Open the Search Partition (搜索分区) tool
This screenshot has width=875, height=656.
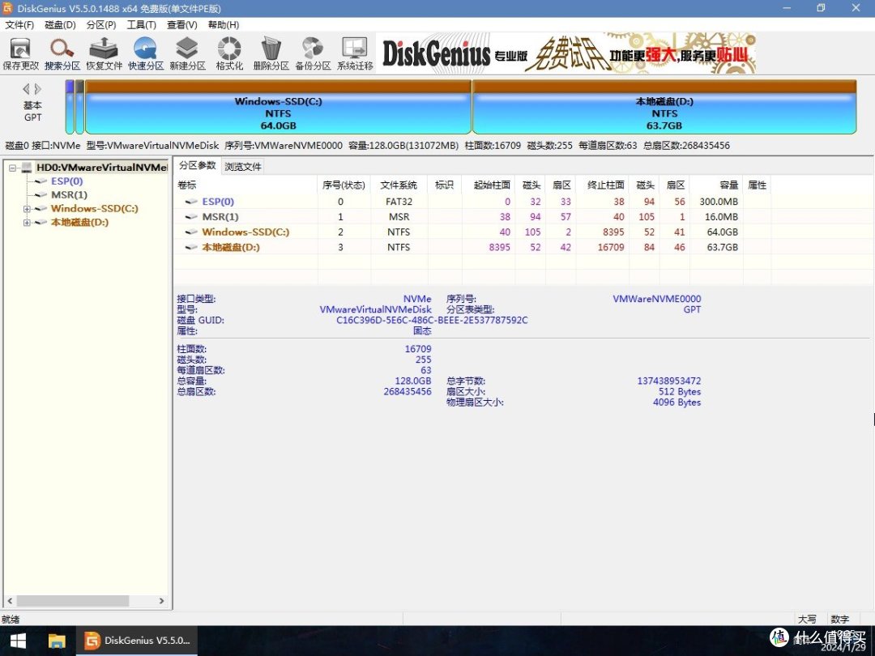pyautogui.click(x=62, y=54)
